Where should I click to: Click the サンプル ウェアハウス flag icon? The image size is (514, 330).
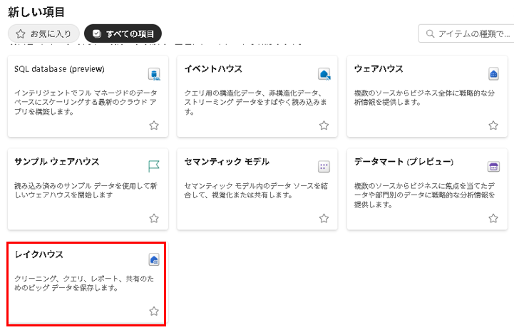pyautogui.click(x=154, y=167)
